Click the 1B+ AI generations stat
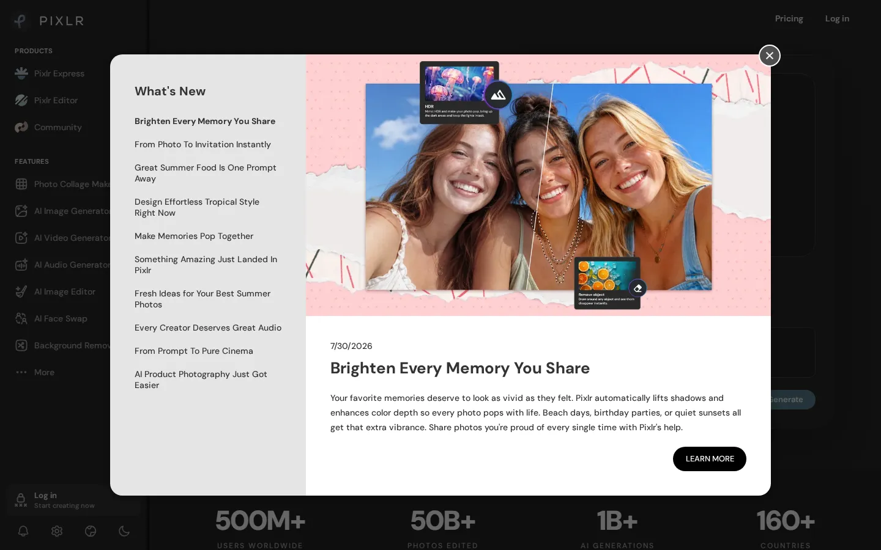The image size is (881, 550). pyautogui.click(x=617, y=529)
